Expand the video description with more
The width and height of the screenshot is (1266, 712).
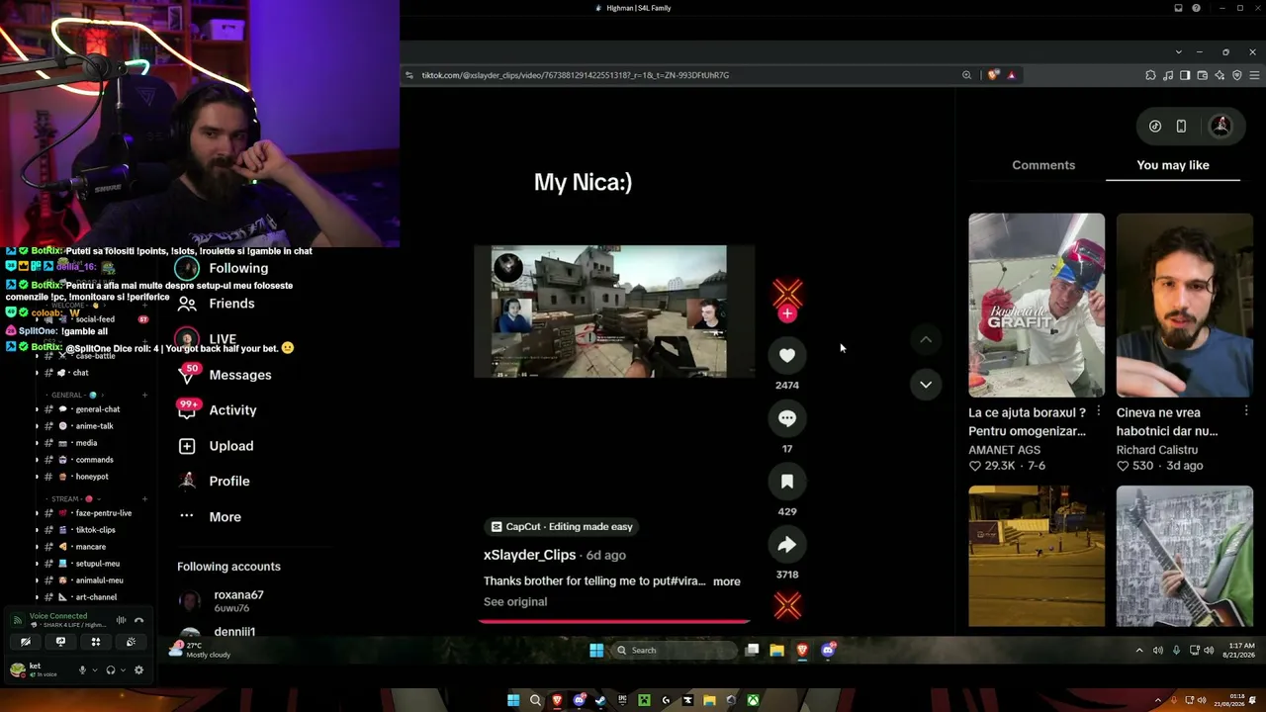tap(726, 581)
